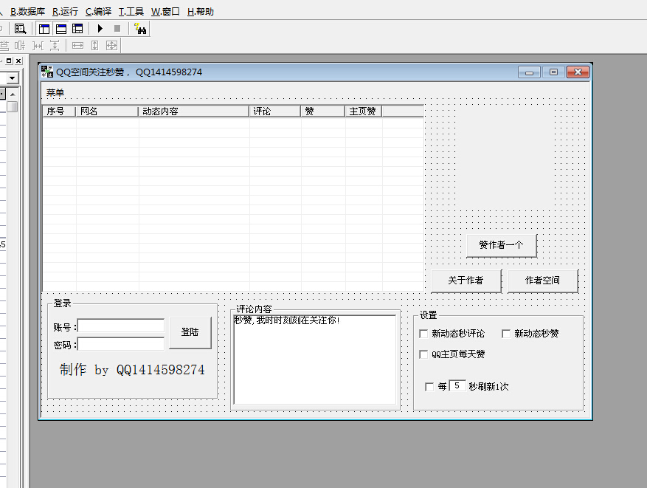The width and height of the screenshot is (647, 488).
Task: Click the print preview magnifier toolbar icon
Action: (x=20, y=29)
